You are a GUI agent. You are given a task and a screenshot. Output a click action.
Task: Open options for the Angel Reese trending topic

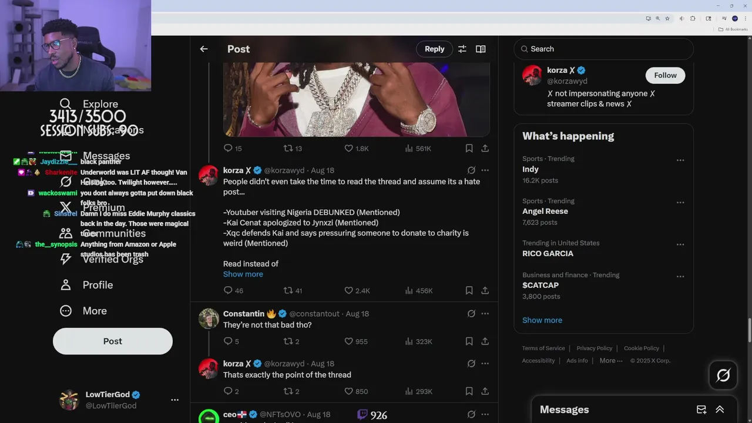[x=680, y=202]
